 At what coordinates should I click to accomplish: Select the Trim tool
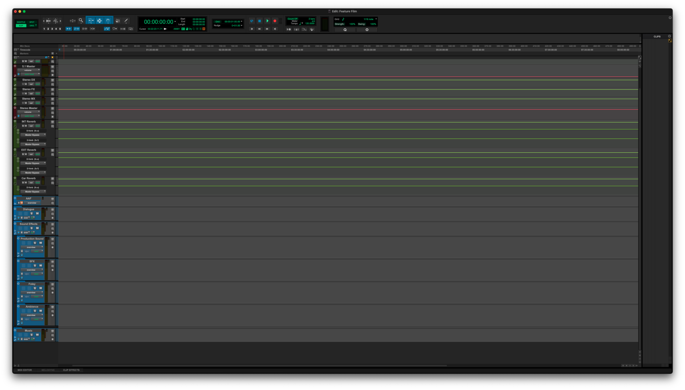coord(91,21)
